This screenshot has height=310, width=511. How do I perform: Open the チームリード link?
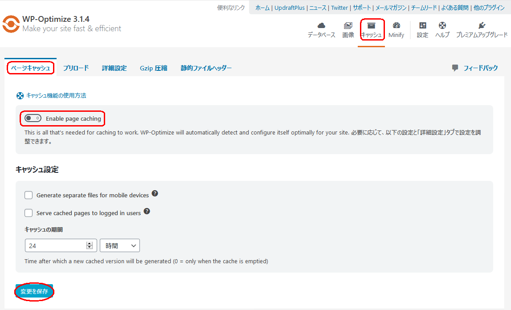424,8
